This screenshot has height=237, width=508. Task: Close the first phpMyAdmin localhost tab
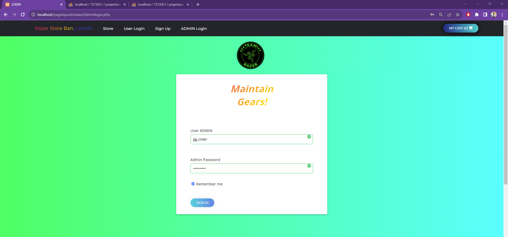(x=125, y=4)
